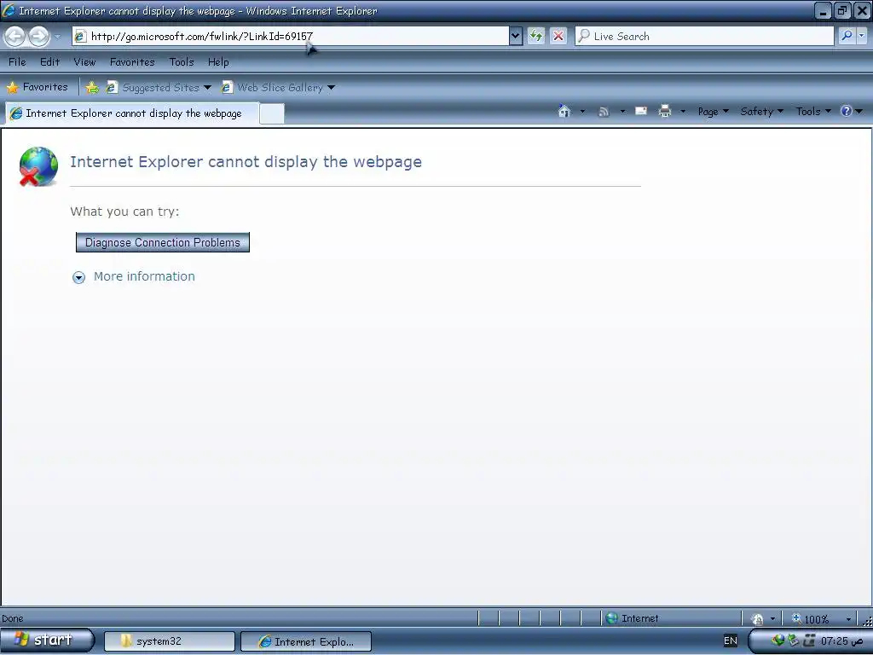The height and width of the screenshot is (655, 873).
Task: Click Internet Explorer taskbar button
Action: coord(306,641)
